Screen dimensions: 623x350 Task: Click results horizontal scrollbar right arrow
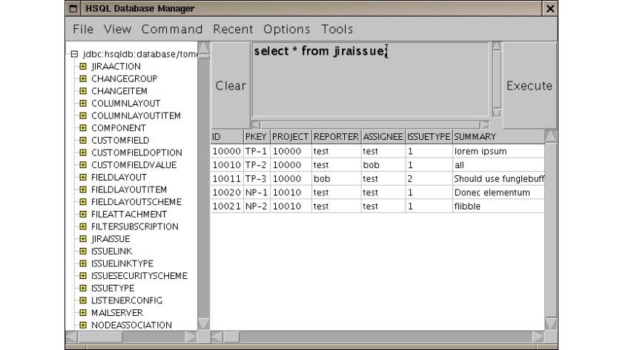coord(538,337)
